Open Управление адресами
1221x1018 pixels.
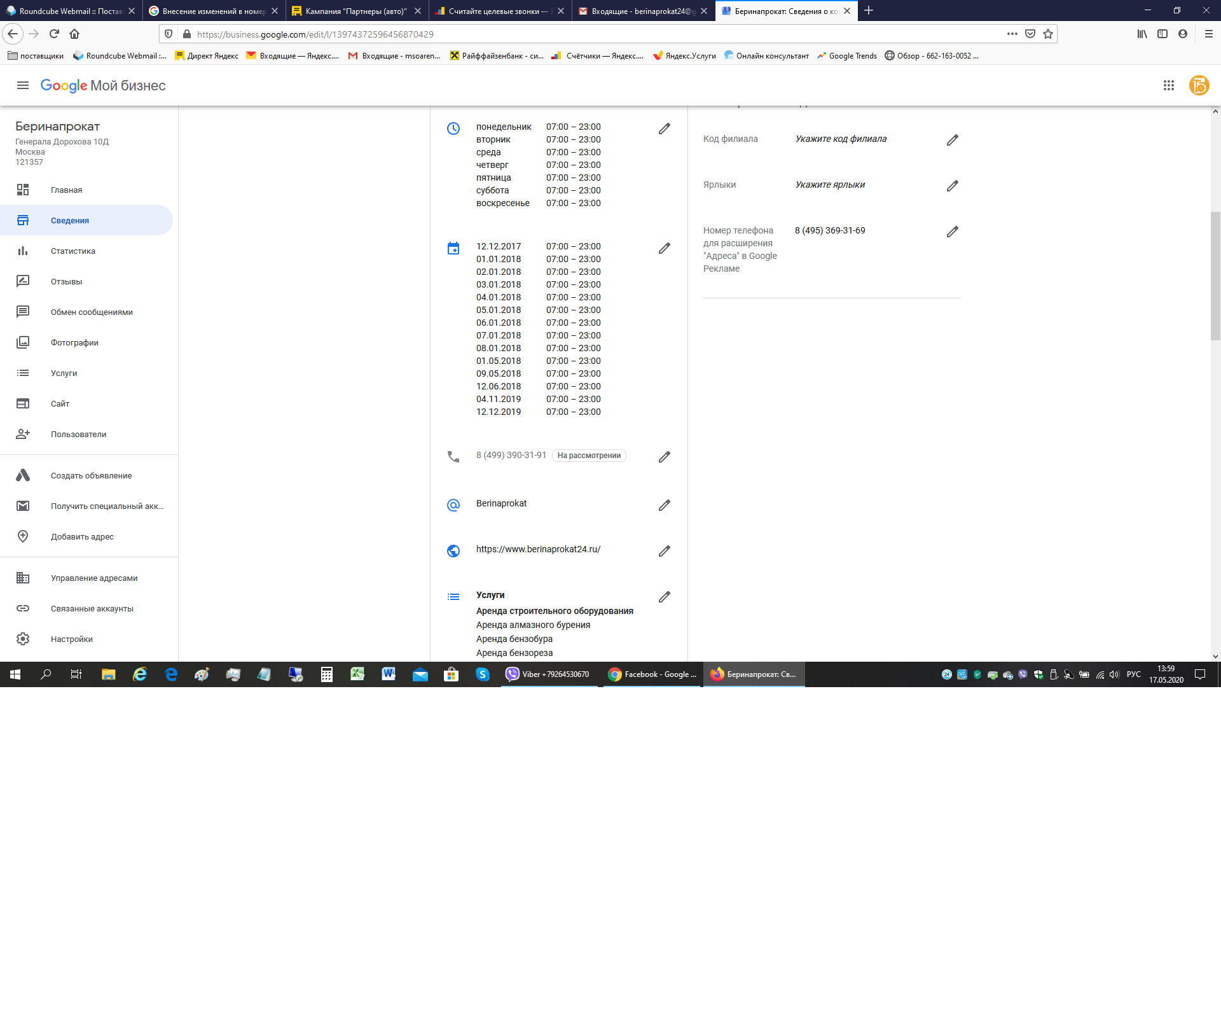pos(86,578)
